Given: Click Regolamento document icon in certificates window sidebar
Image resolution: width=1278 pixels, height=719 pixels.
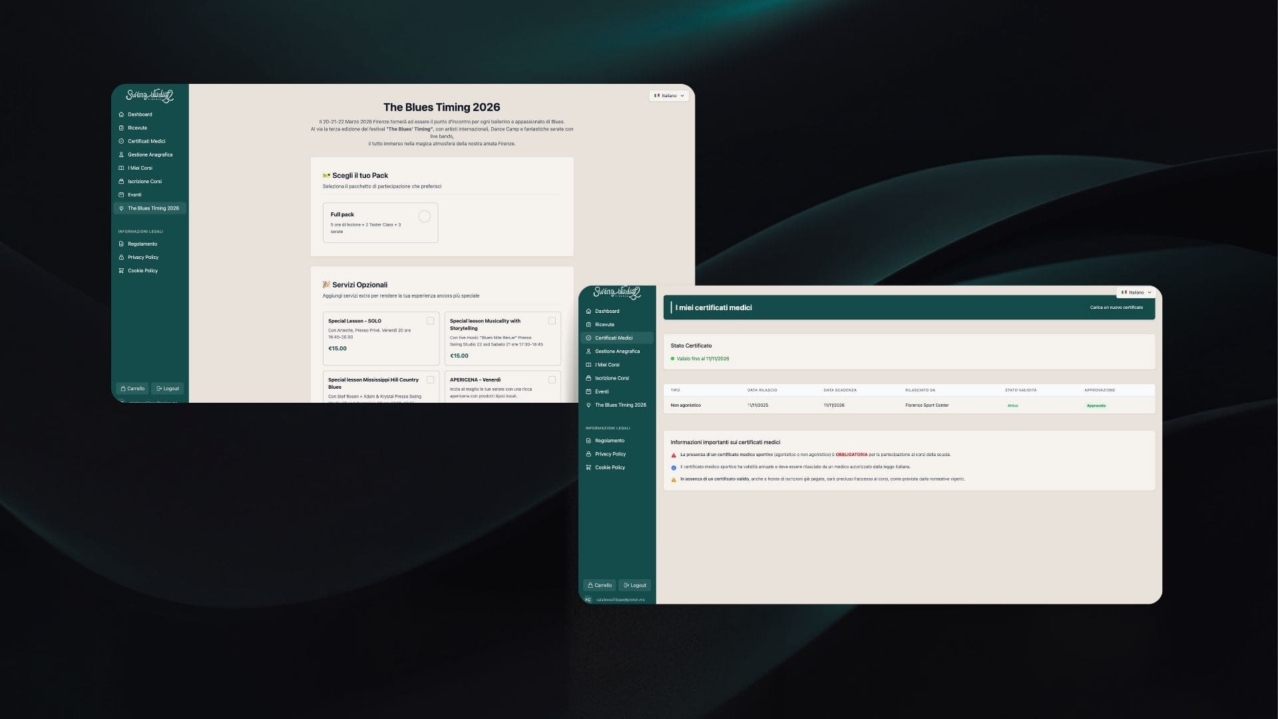Looking at the screenshot, I should point(588,441).
